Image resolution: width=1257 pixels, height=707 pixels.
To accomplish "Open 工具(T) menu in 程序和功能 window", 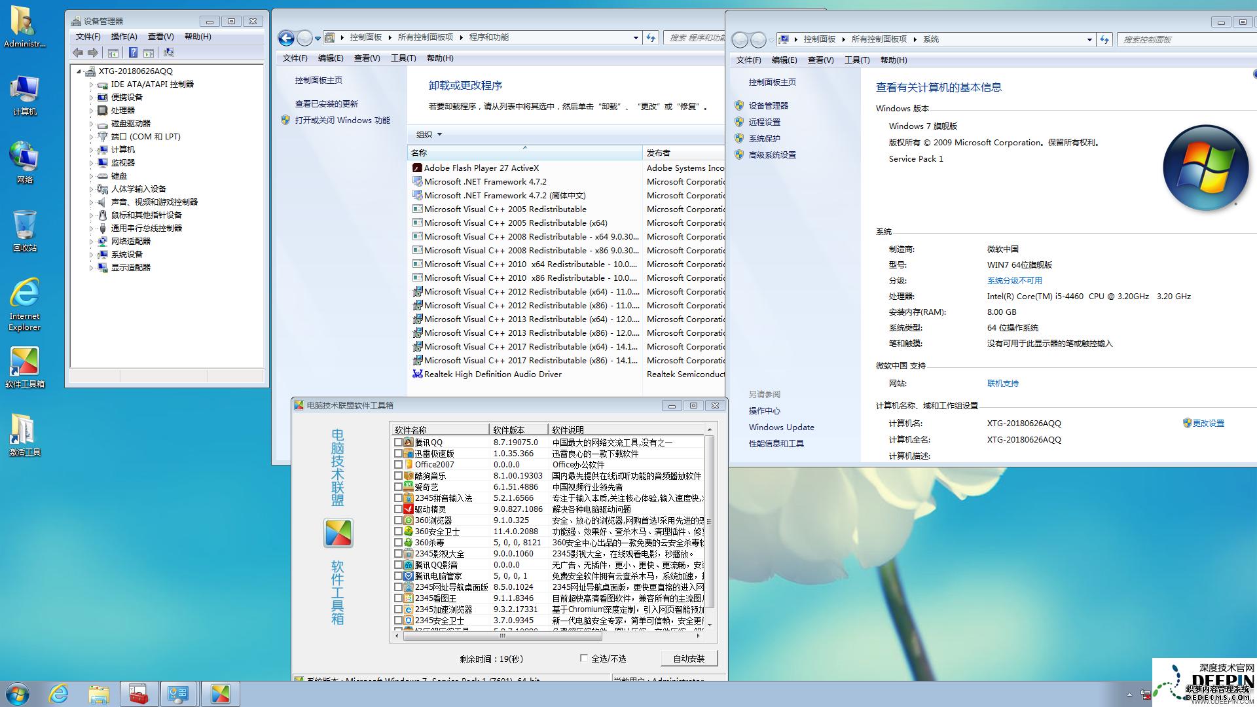I will [403, 58].
